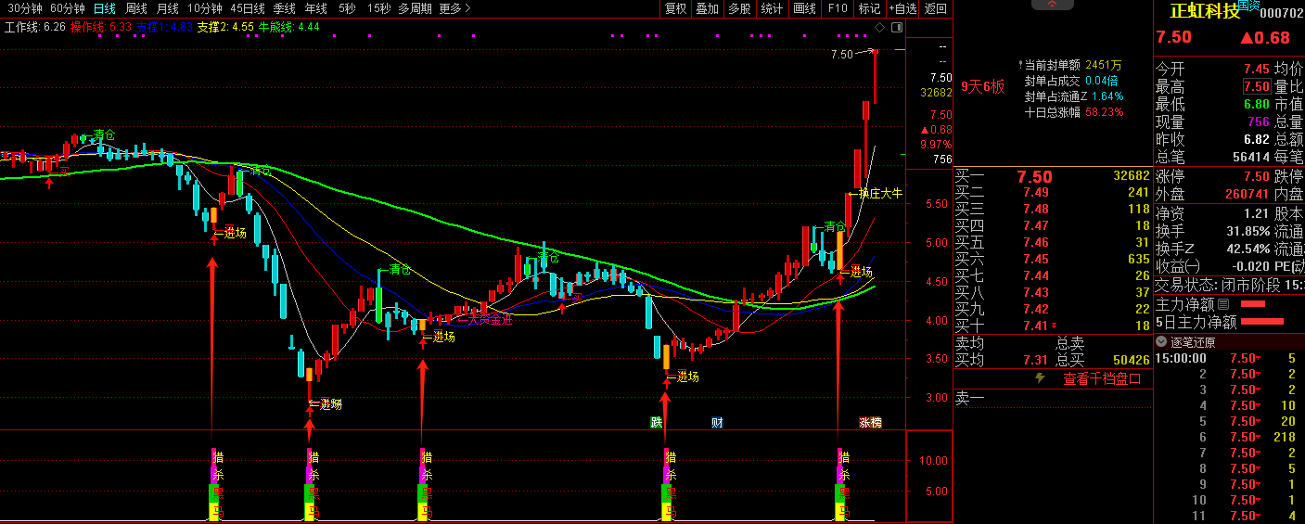This screenshot has height=524, width=1305.
Task: Click the 牛熊线 4.44 indicator label
Action: [x=288, y=27]
